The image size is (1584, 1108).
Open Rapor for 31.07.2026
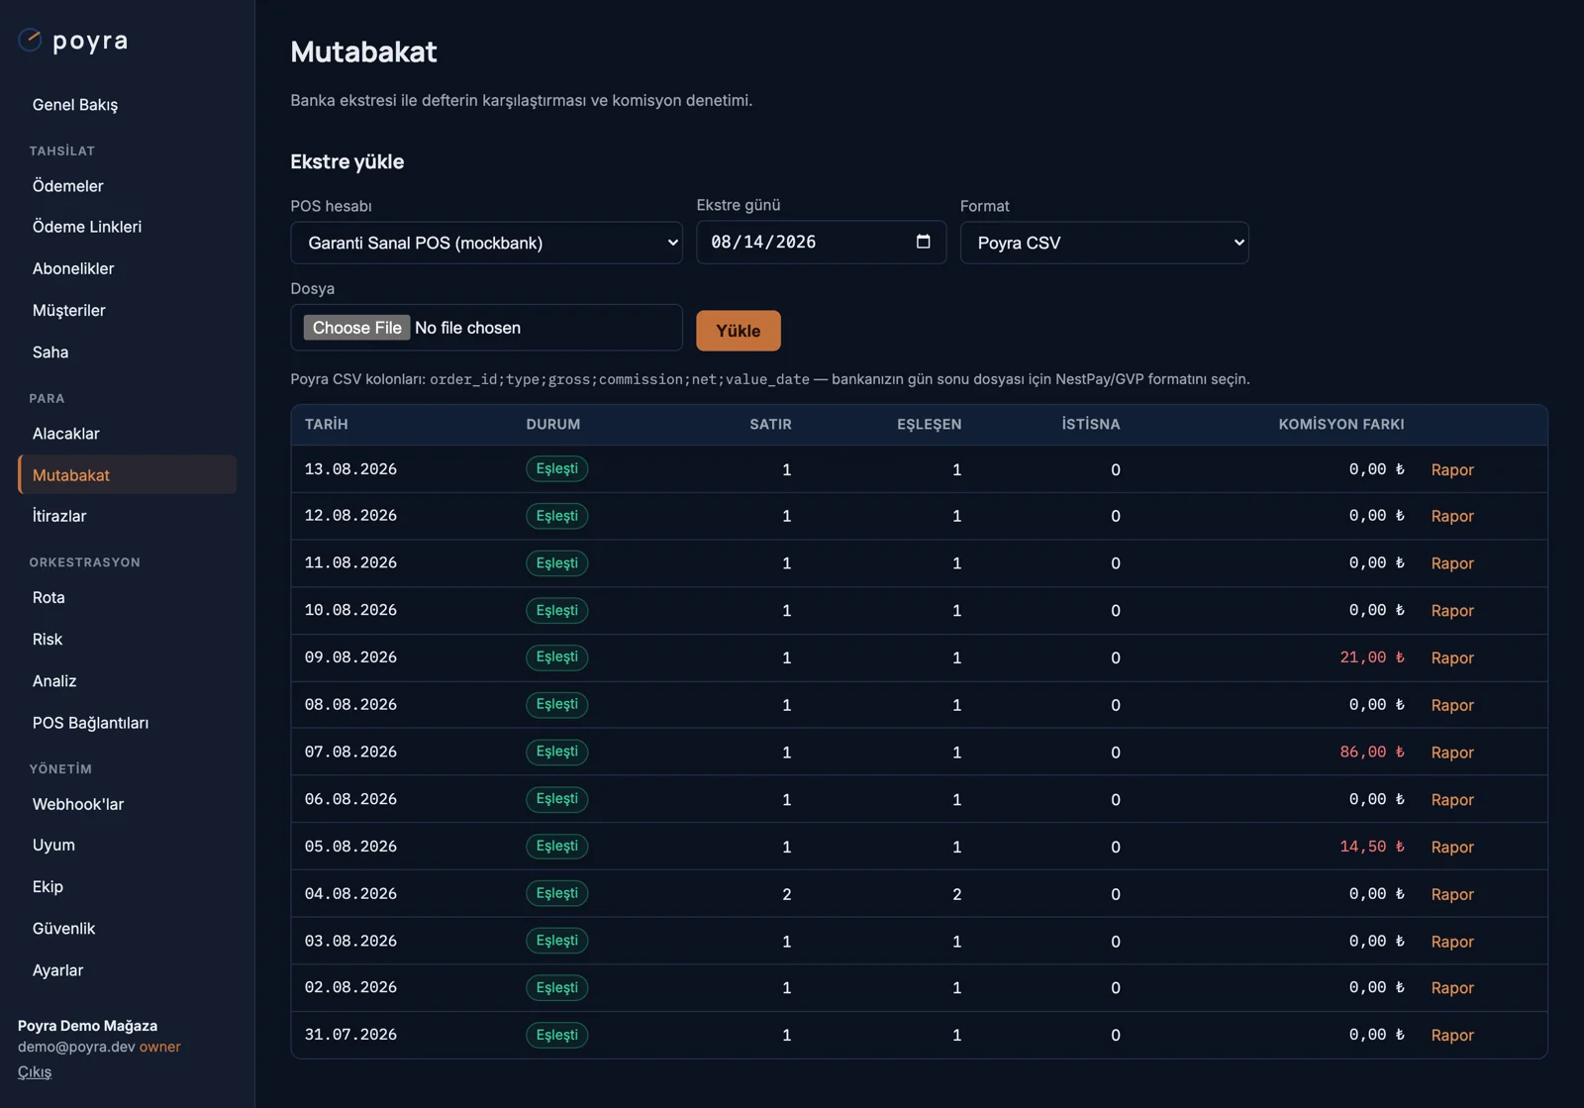tap(1452, 1035)
